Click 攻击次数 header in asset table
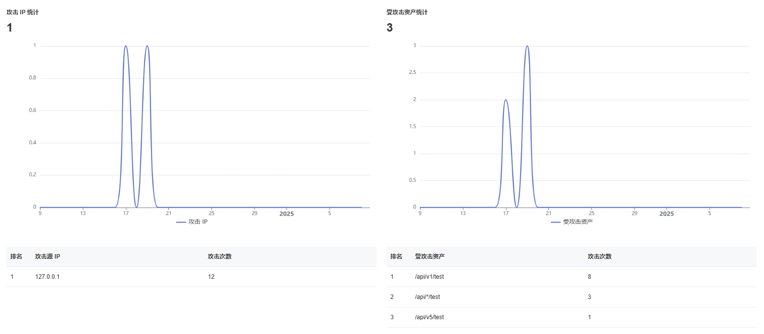Screen dimensions: 764x334 600,257
